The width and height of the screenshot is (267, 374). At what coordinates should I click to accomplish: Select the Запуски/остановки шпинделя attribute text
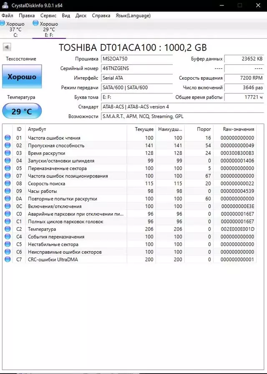61,161
